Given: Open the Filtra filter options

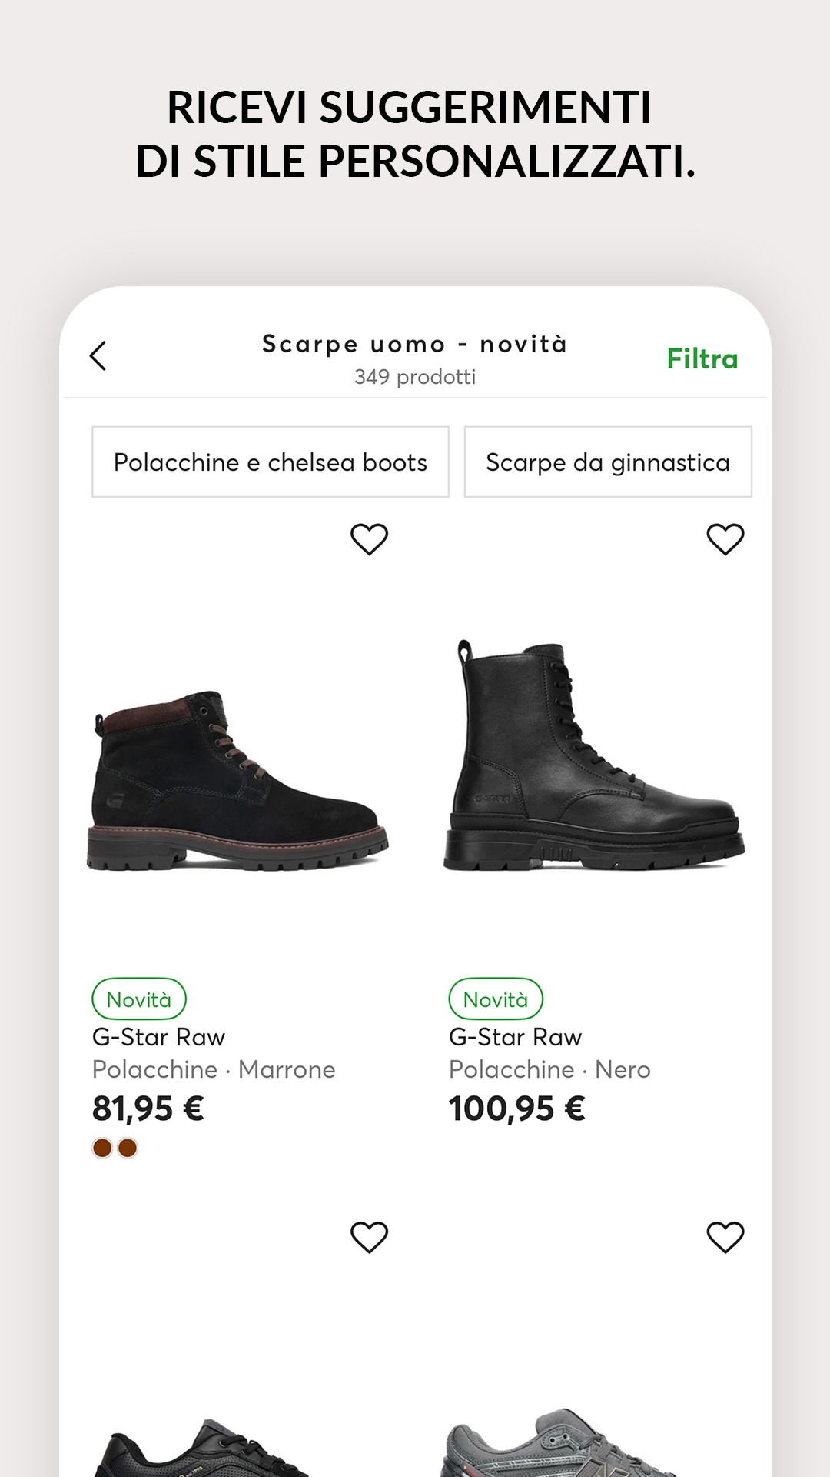Looking at the screenshot, I should [x=702, y=359].
